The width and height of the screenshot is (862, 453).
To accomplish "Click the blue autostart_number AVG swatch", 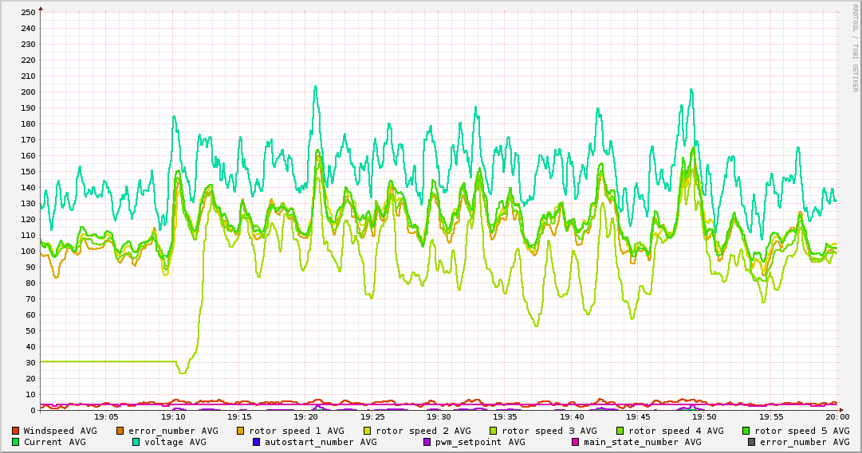I will tap(257, 442).
